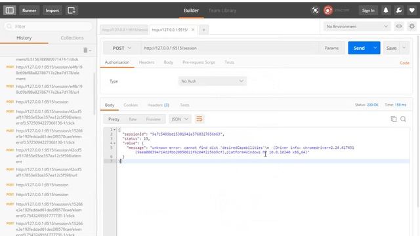Open environment quick look eye icon
This screenshot has width=420, height=236.
pos(399,26)
